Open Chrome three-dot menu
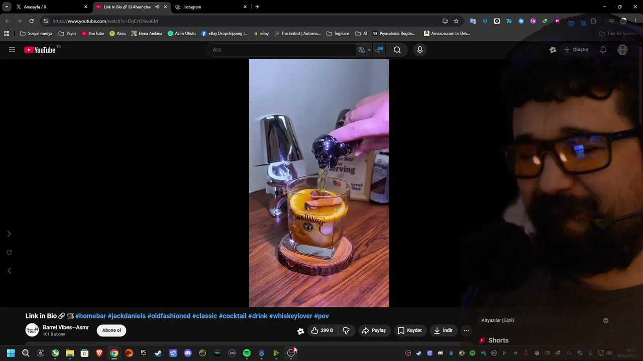This screenshot has height=361, width=643. pyautogui.click(x=635, y=21)
